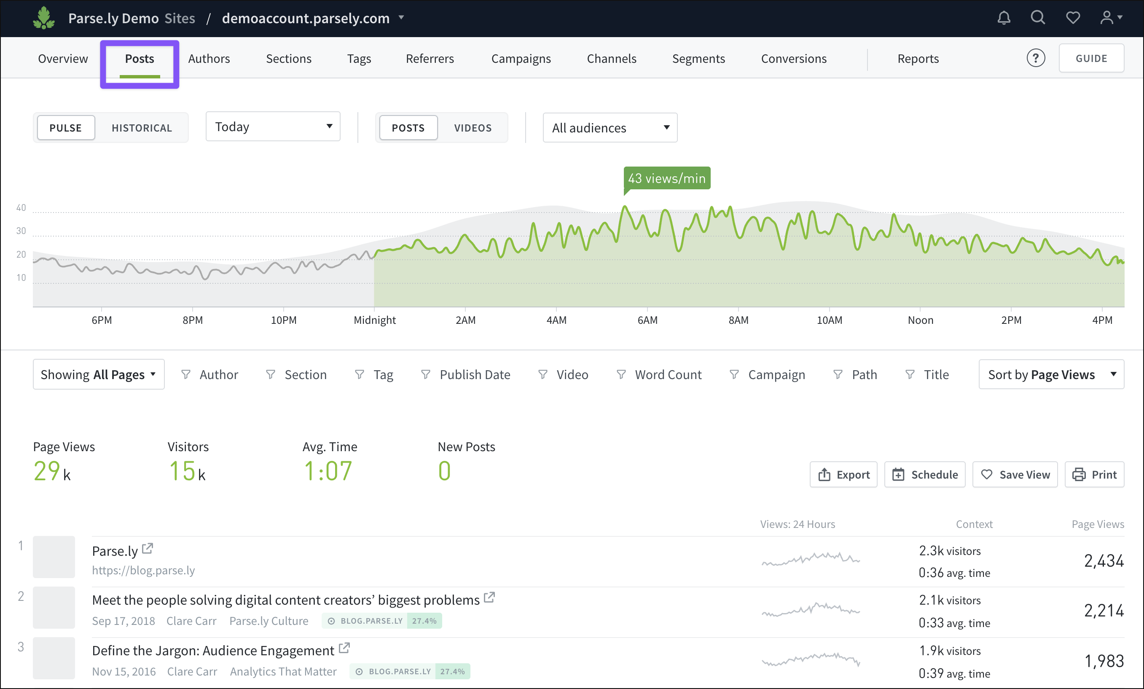Screen dimensions: 1144x689
Task: Click the Schedule calendar icon
Action: (x=899, y=474)
